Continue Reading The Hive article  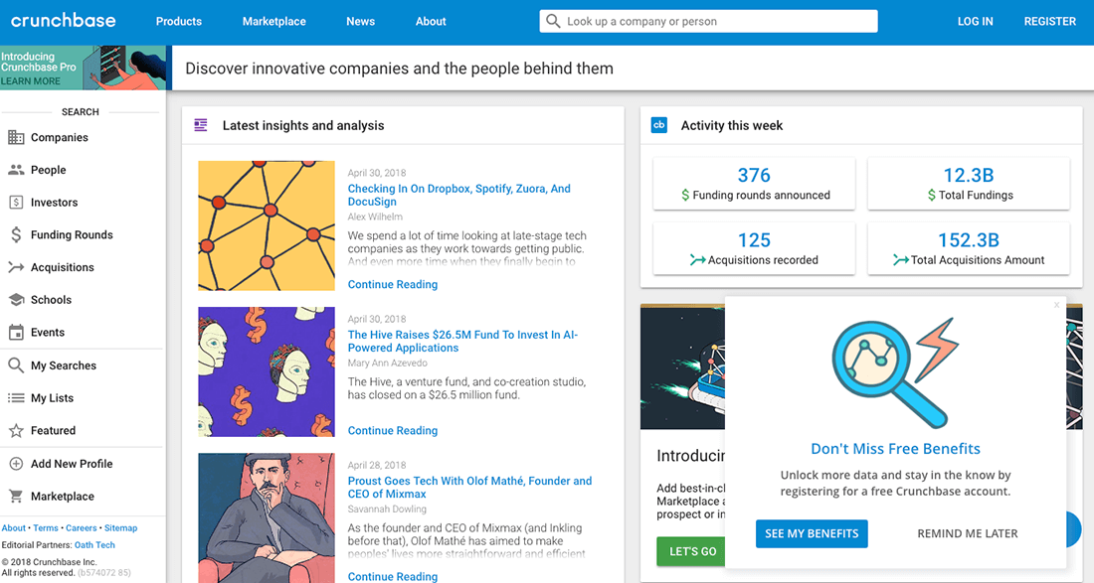pos(393,430)
